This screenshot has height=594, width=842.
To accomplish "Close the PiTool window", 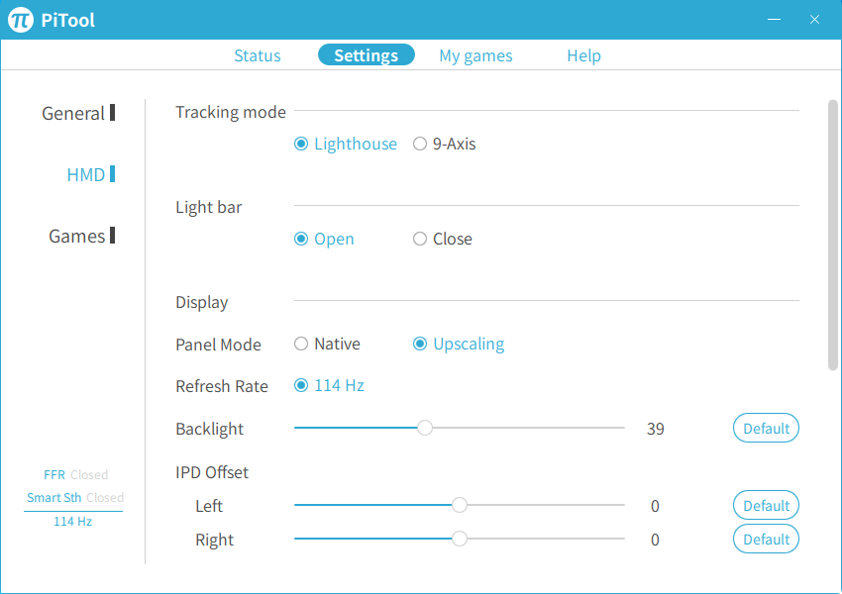I will click(814, 20).
